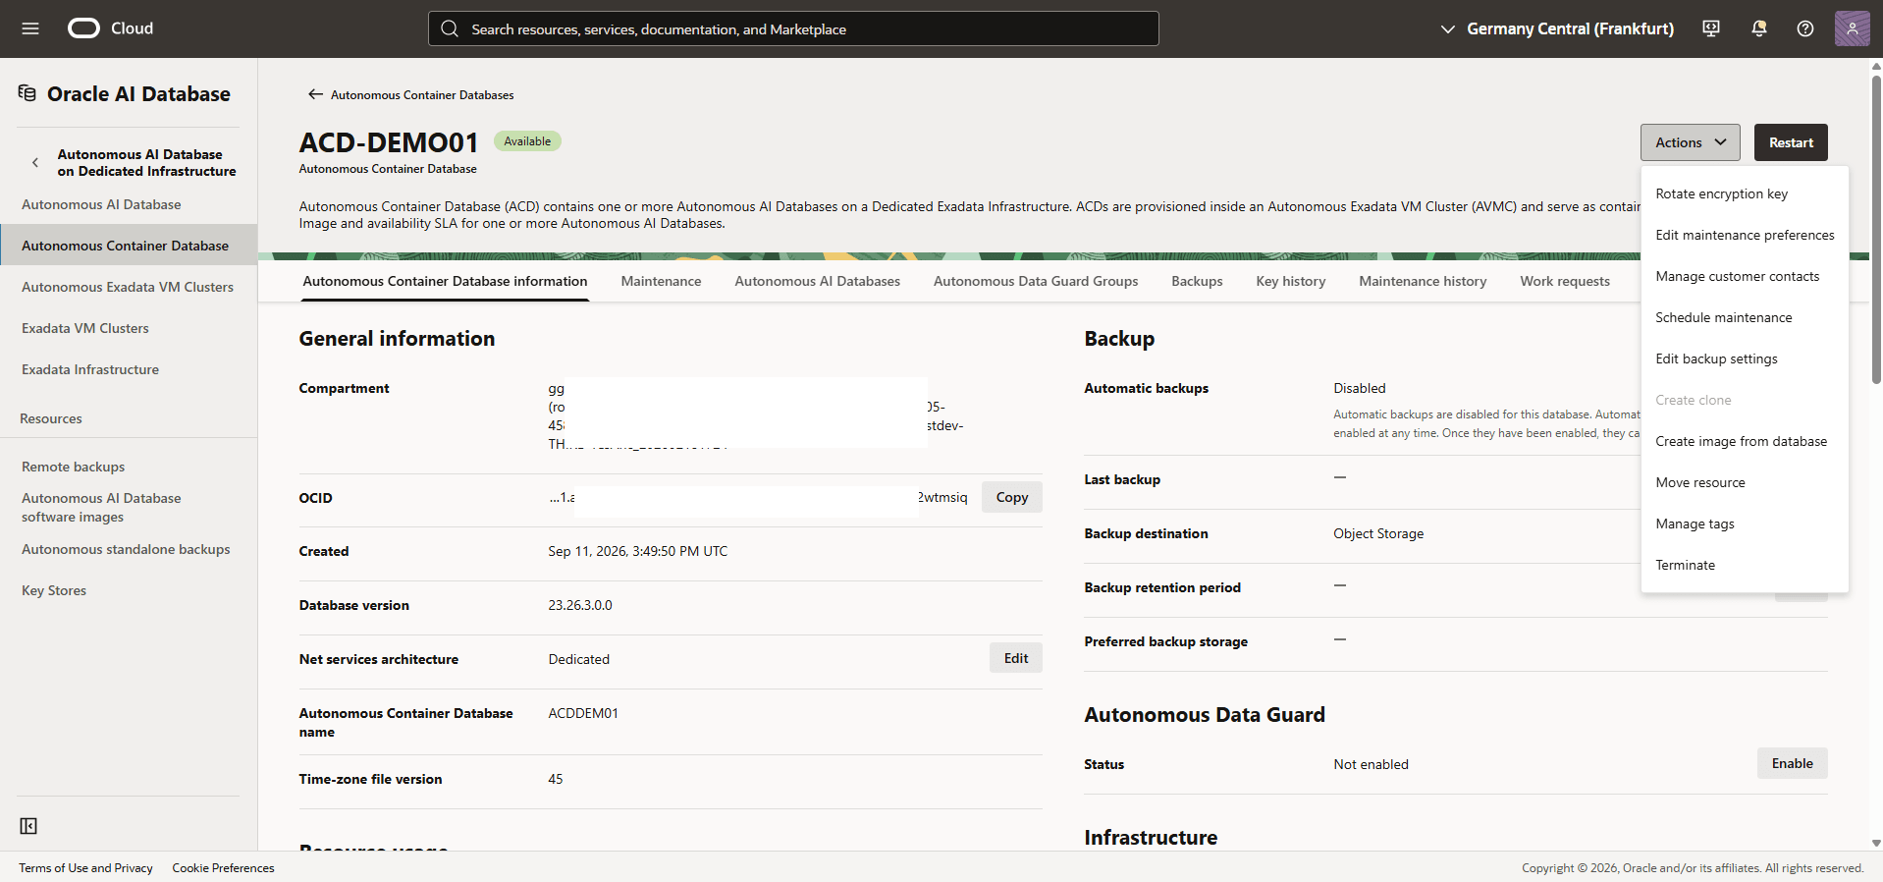Open Remote backups

(74, 467)
